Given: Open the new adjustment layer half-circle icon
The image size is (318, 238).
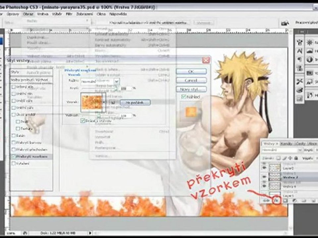Looking at the screenshot, I should (295, 200).
